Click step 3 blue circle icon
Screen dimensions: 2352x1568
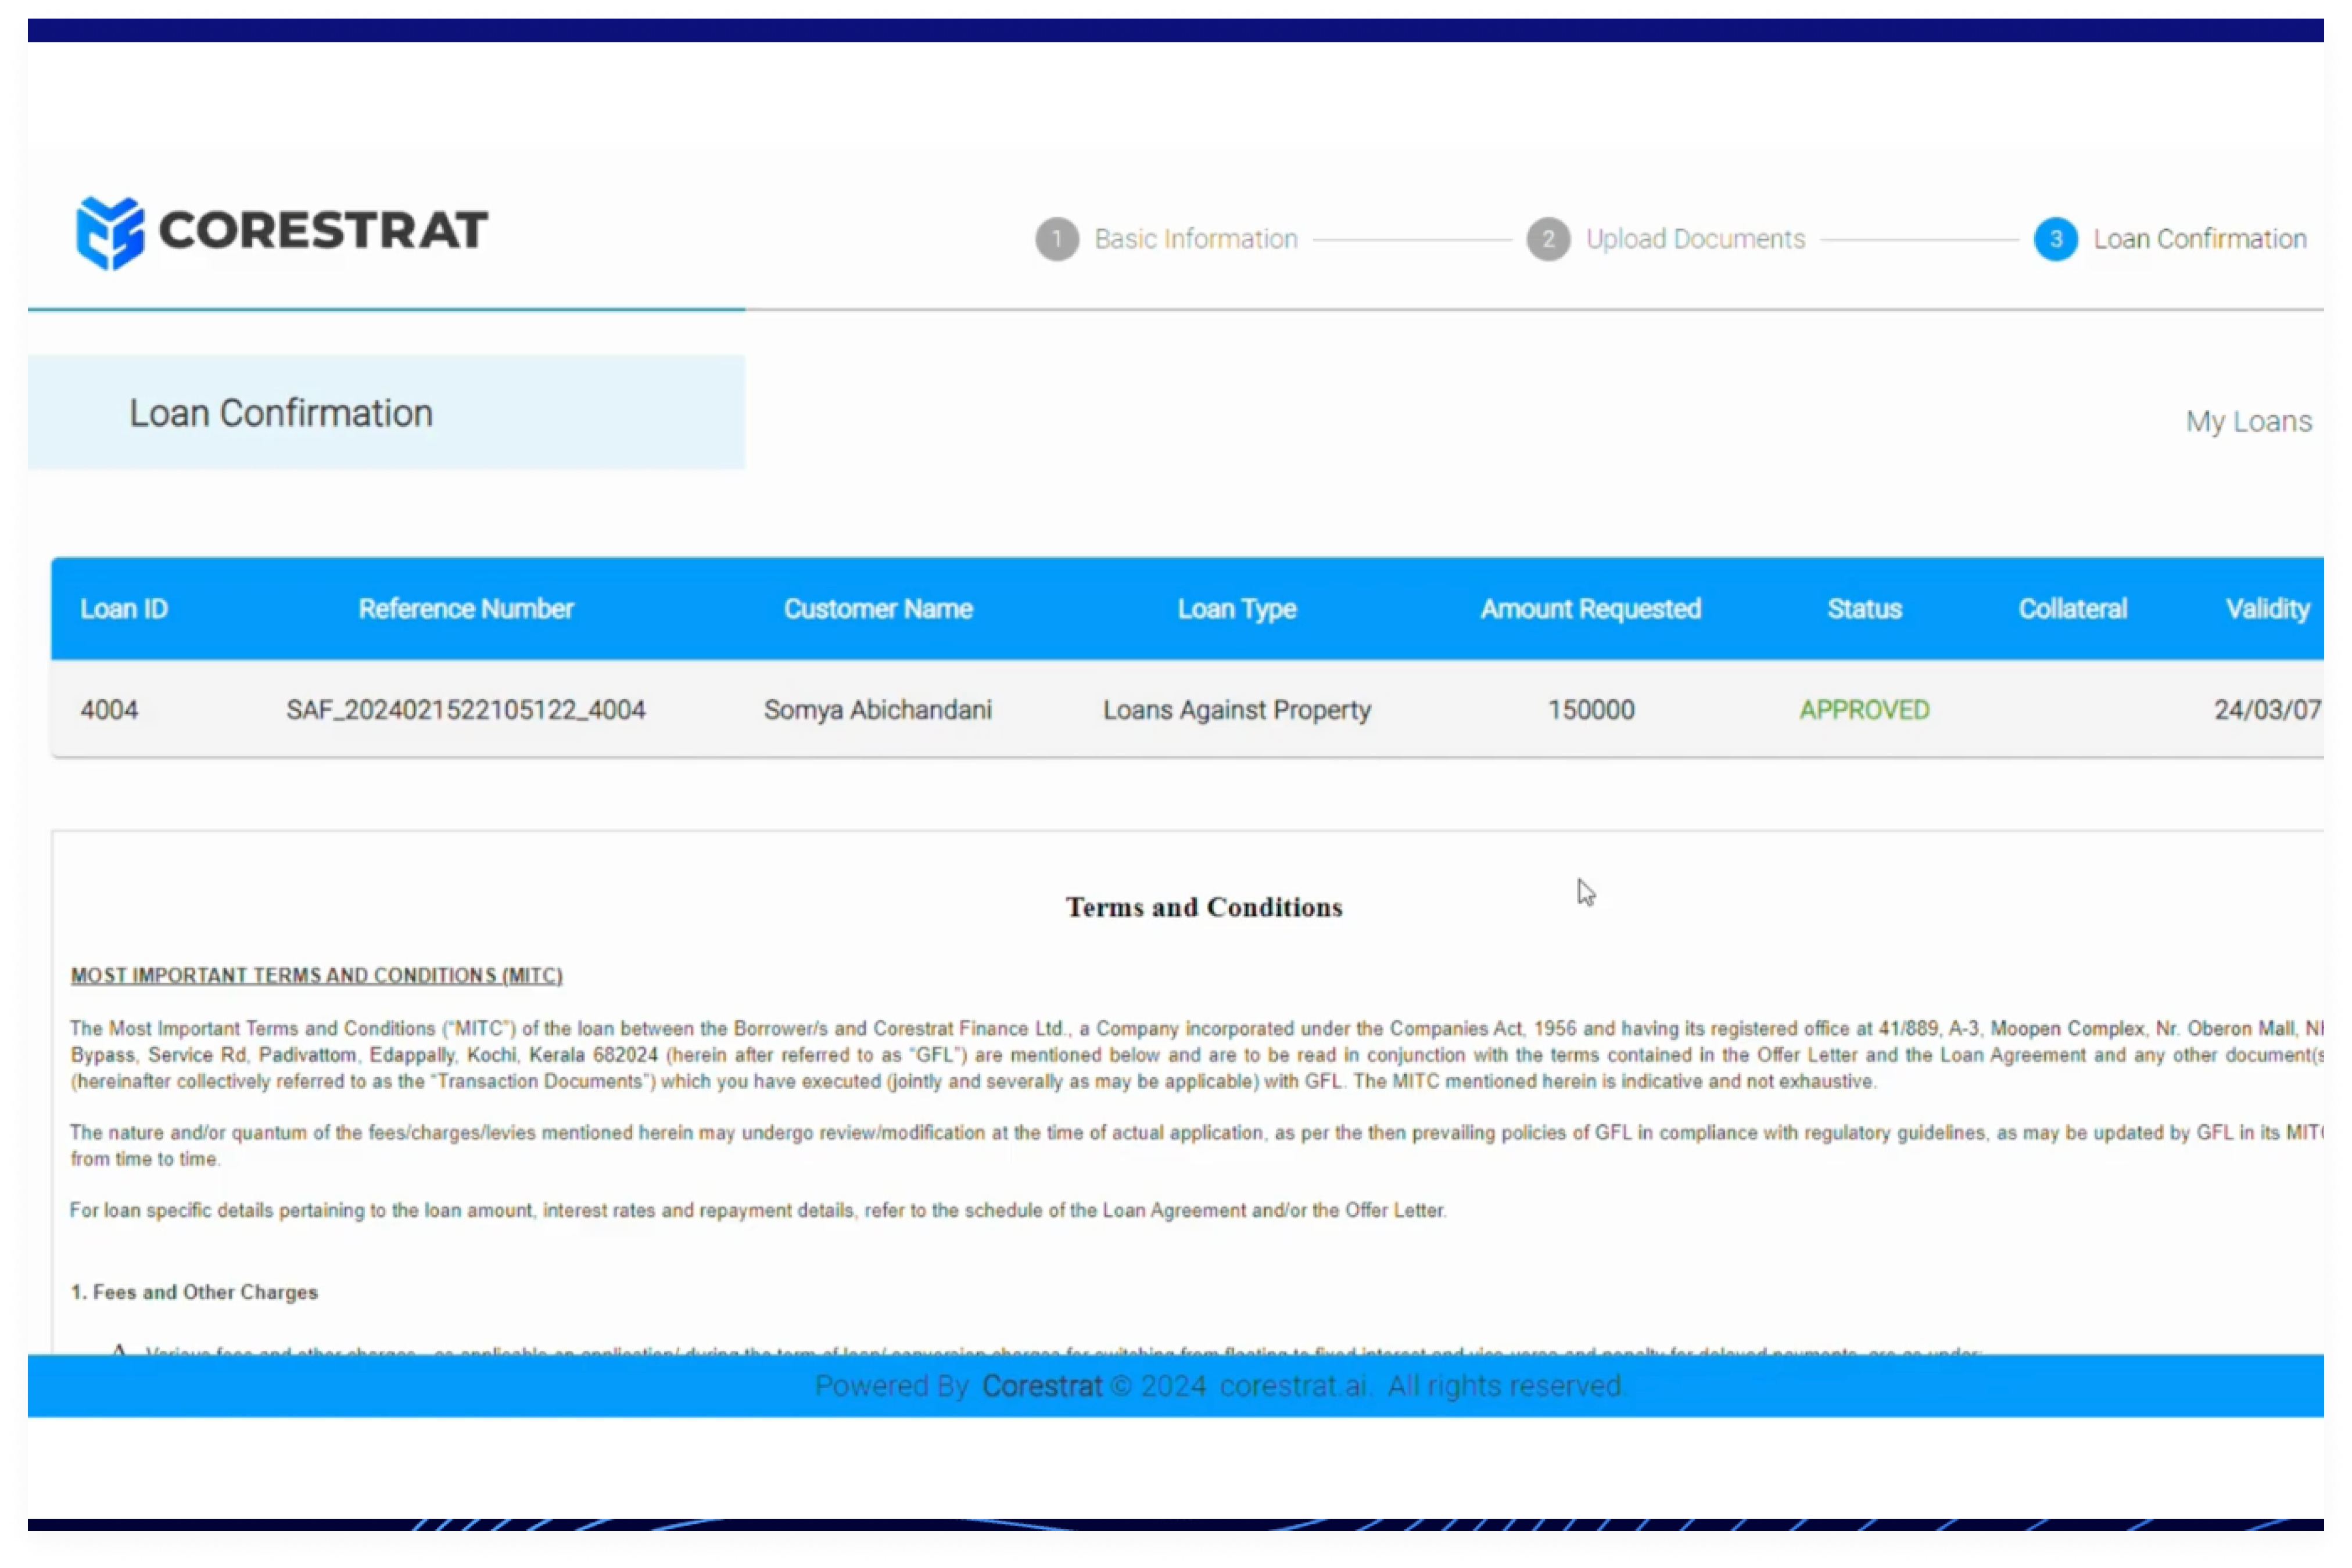[x=2055, y=240]
